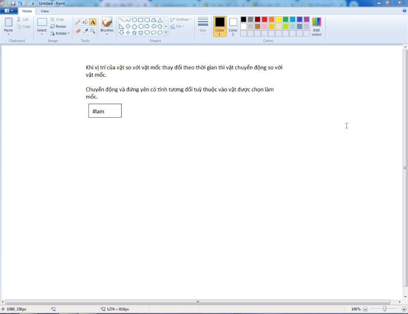Choose the Six-point star shape
Screen dimensions: 408x314
point(141,33)
